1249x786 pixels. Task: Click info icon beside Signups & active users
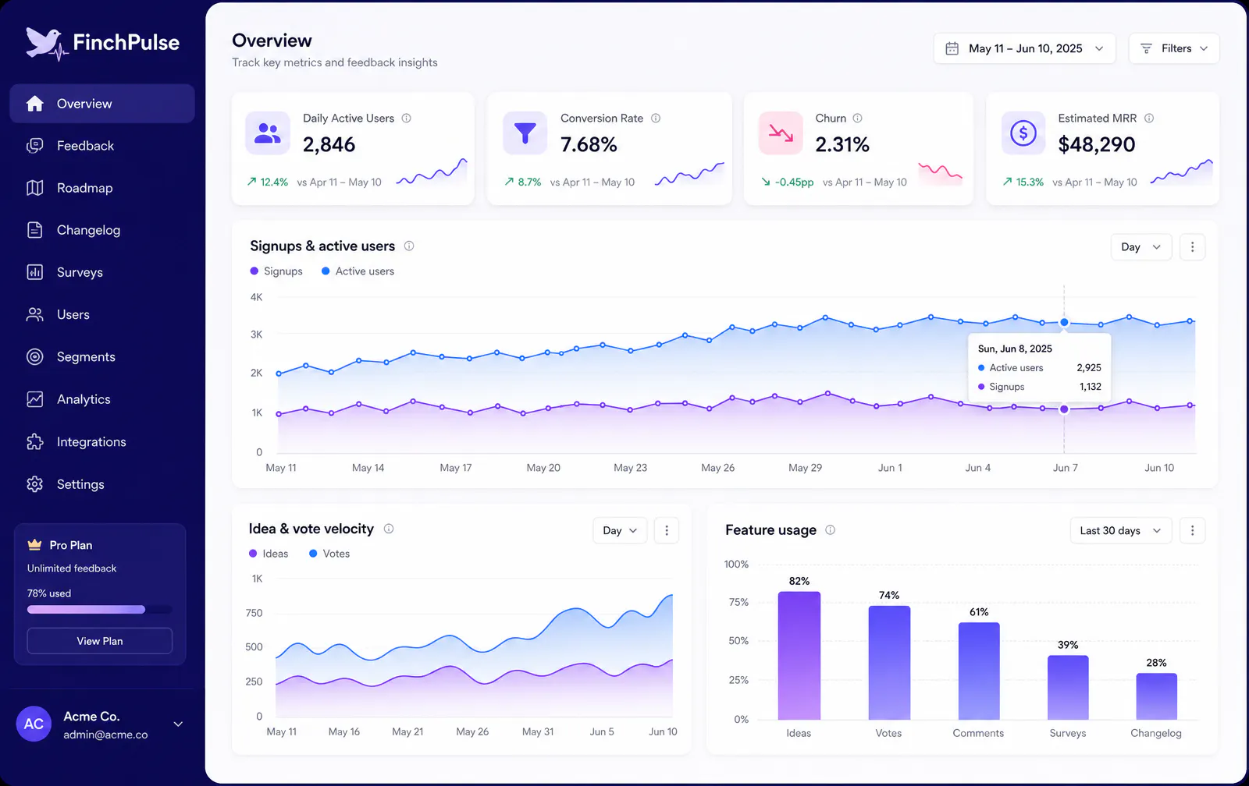pos(408,246)
